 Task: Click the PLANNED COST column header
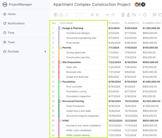pos(152,23)
